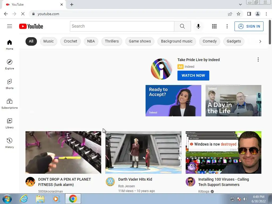Open Library in sidebar
272x204 pixels.
click(10, 124)
